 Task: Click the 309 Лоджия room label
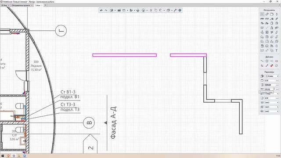coord(36,66)
